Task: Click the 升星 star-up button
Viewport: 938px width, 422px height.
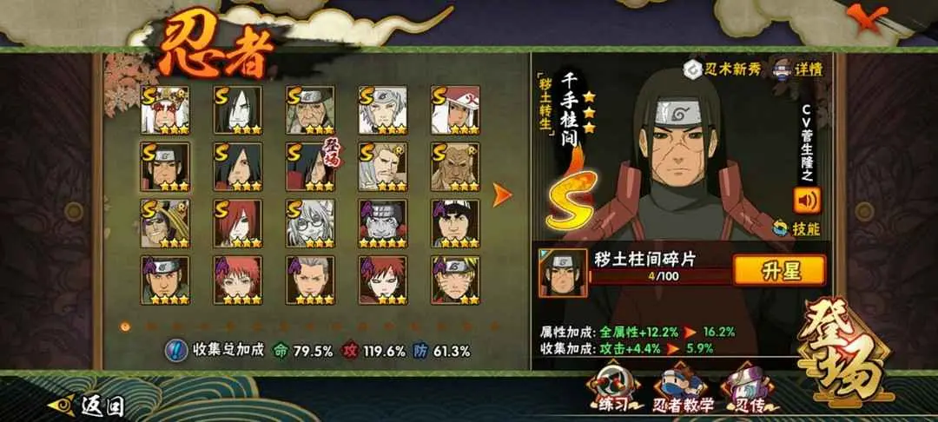Action: point(779,270)
